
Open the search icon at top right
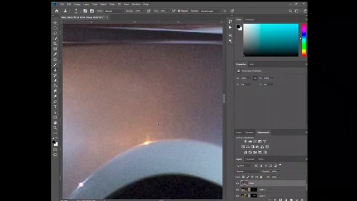[x=290, y=11]
